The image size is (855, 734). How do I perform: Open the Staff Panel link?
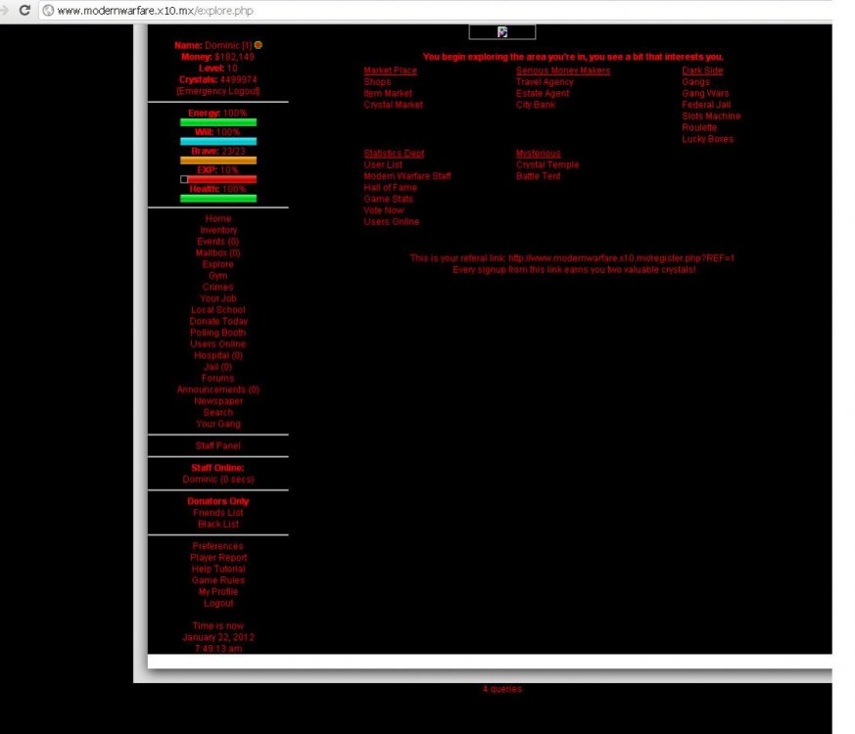217,446
